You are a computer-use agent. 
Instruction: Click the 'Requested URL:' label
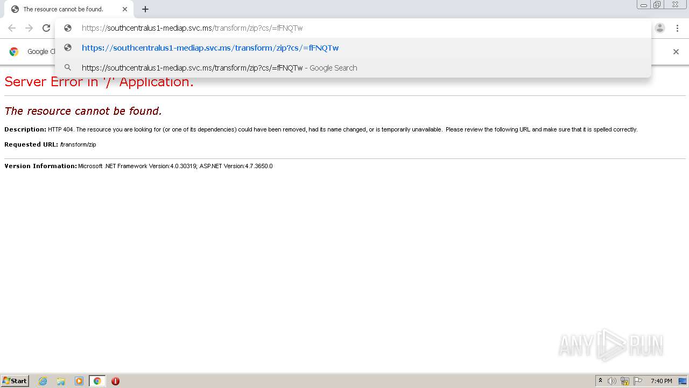point(31,144)
